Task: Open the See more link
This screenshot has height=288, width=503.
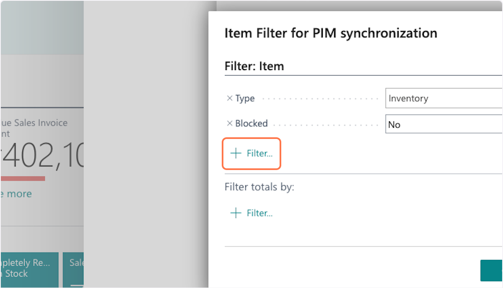Action: point(17,194)
